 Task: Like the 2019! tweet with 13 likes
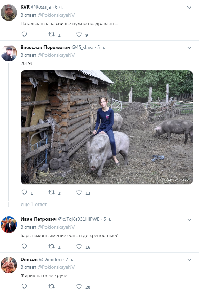[x=79, y=192]
